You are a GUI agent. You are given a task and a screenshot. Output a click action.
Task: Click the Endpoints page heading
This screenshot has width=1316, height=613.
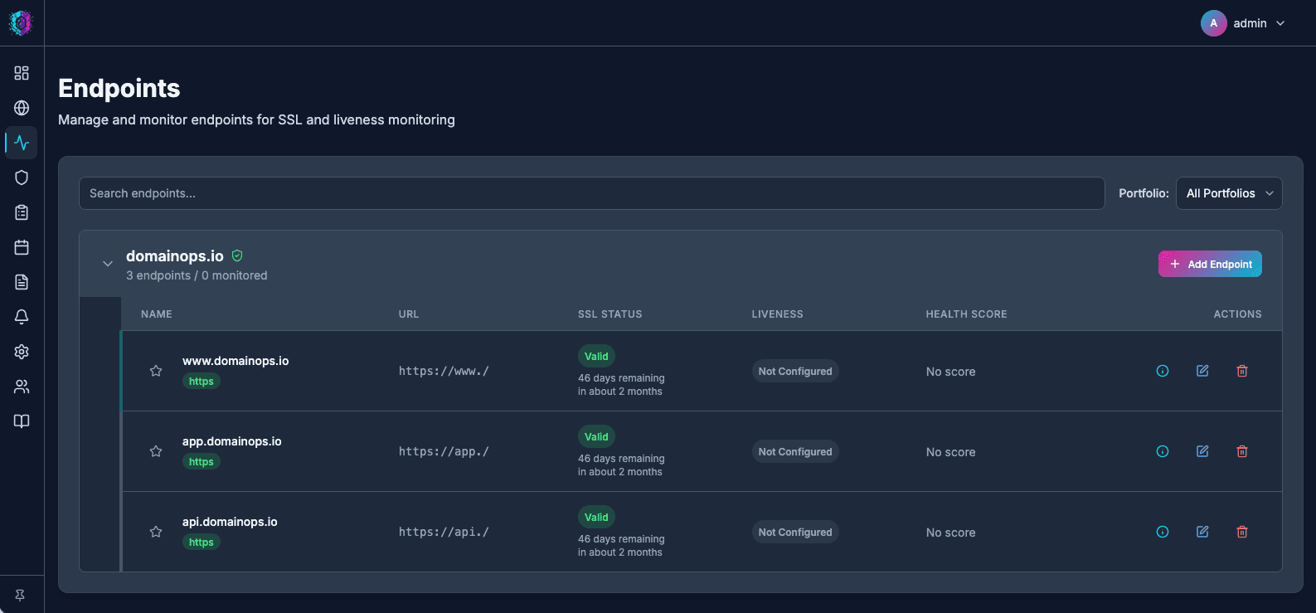click(x=119, y=88)
